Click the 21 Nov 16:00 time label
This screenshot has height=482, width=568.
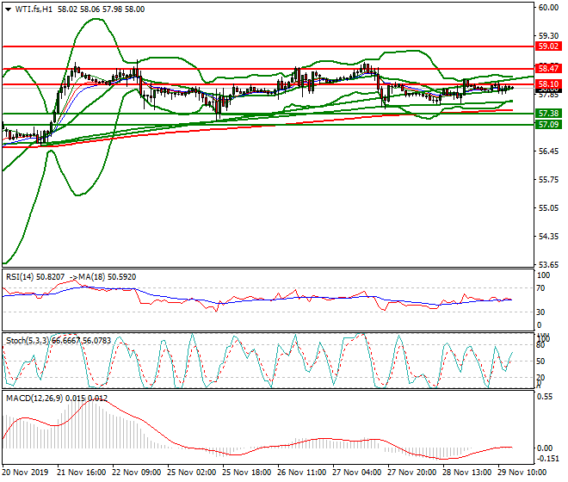82,473
